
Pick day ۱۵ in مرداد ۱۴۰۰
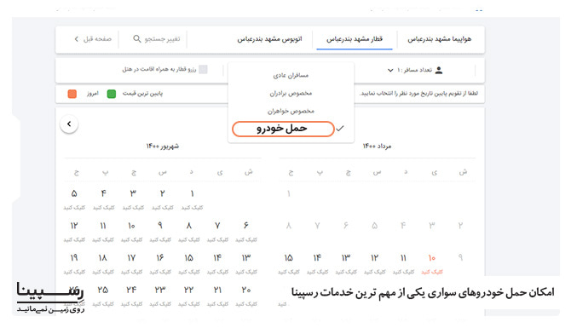[x=288, y=263]
